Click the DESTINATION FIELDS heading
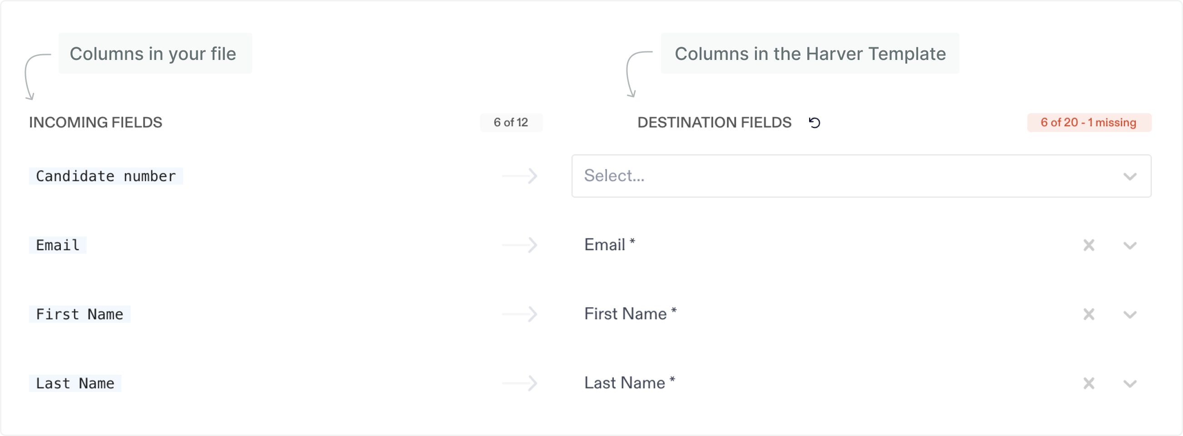The width and height of the screenshot is (1183, 436). (x=714, y=123)
